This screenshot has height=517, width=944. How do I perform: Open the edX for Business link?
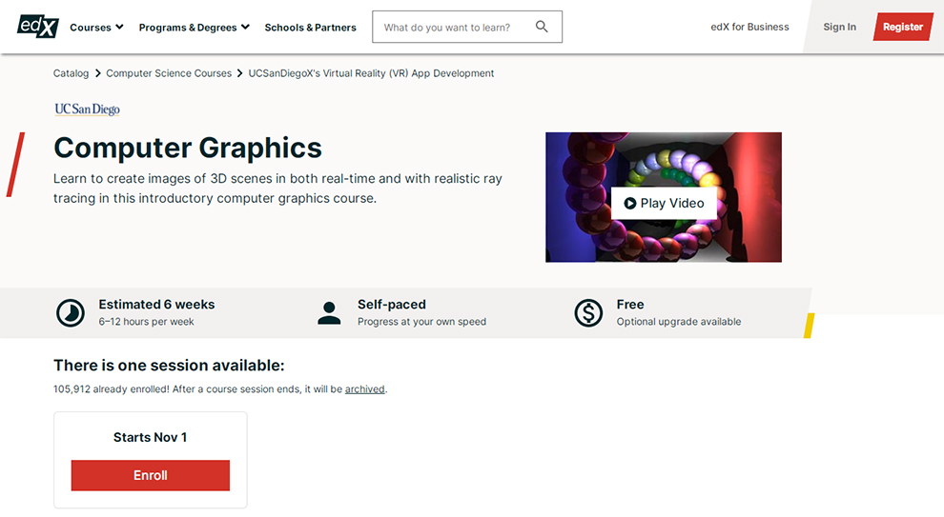(x=749, y=27)
